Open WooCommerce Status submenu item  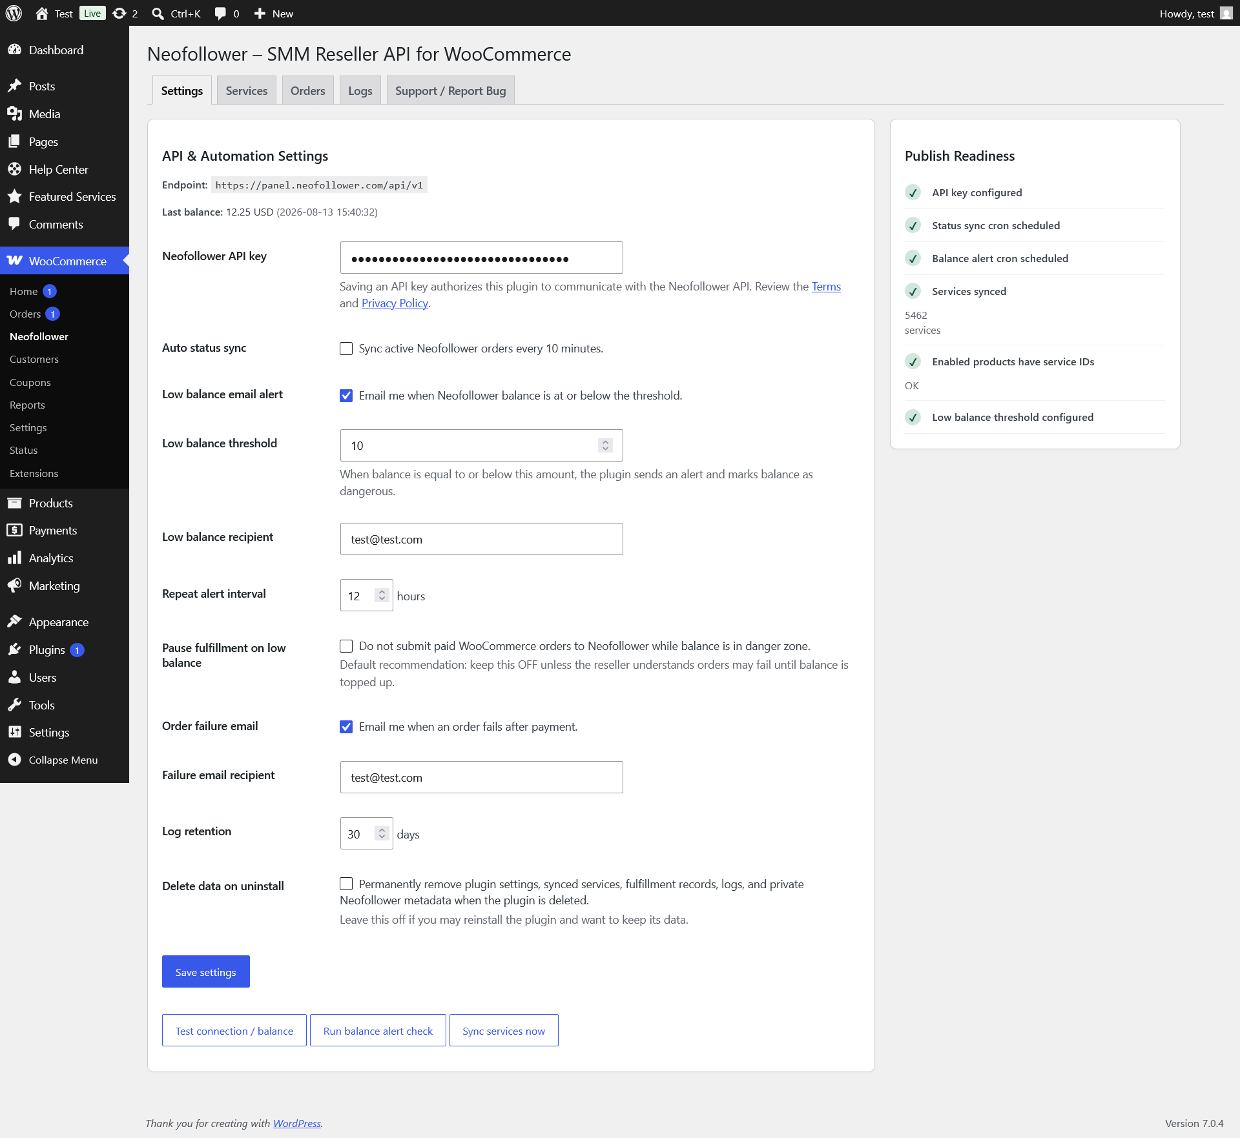[24, 450]
